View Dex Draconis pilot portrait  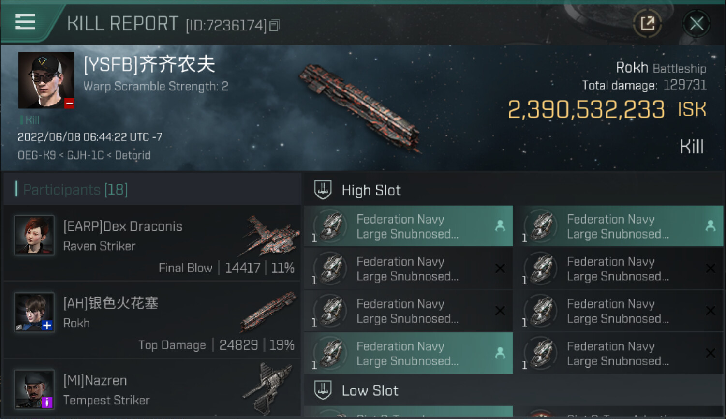pyautogui.click(x=34, y=235)
